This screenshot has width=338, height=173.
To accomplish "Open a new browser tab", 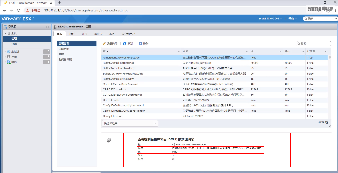I will point(59,3).
